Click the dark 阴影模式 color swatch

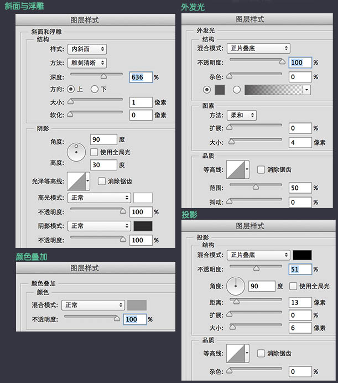coord(143,226)
